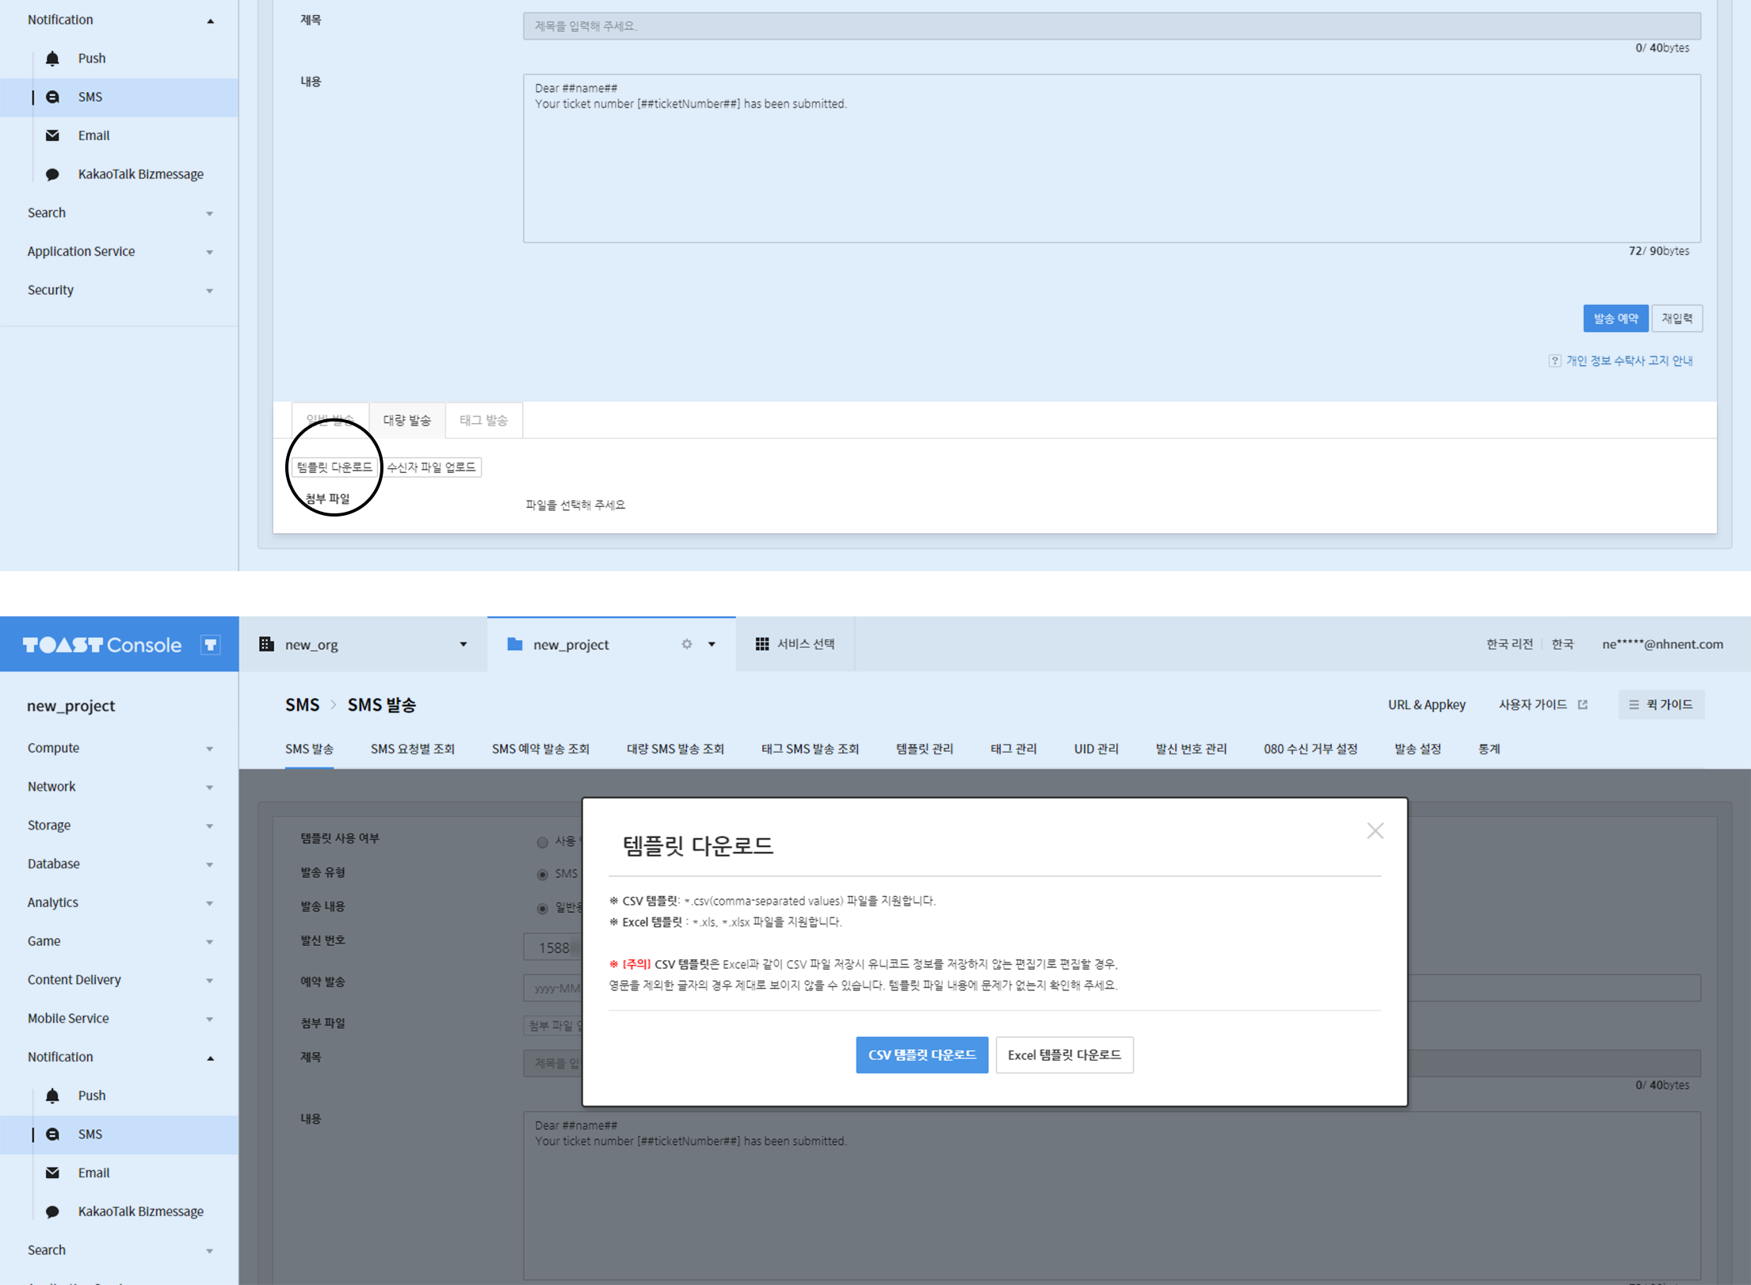Open project settings gear icon on new_project tab

(687, 644)
